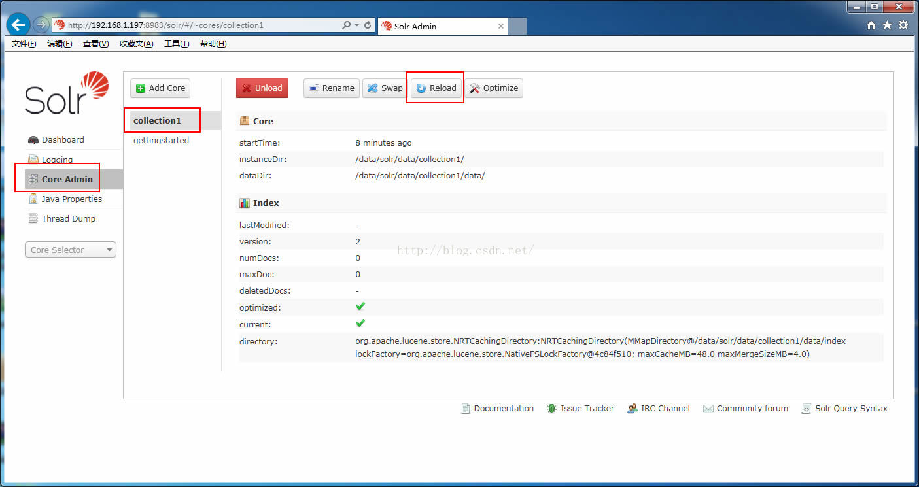Click the Core section box icon
Viewport: 919px width, 487px height.
click(x=245, y=121)
